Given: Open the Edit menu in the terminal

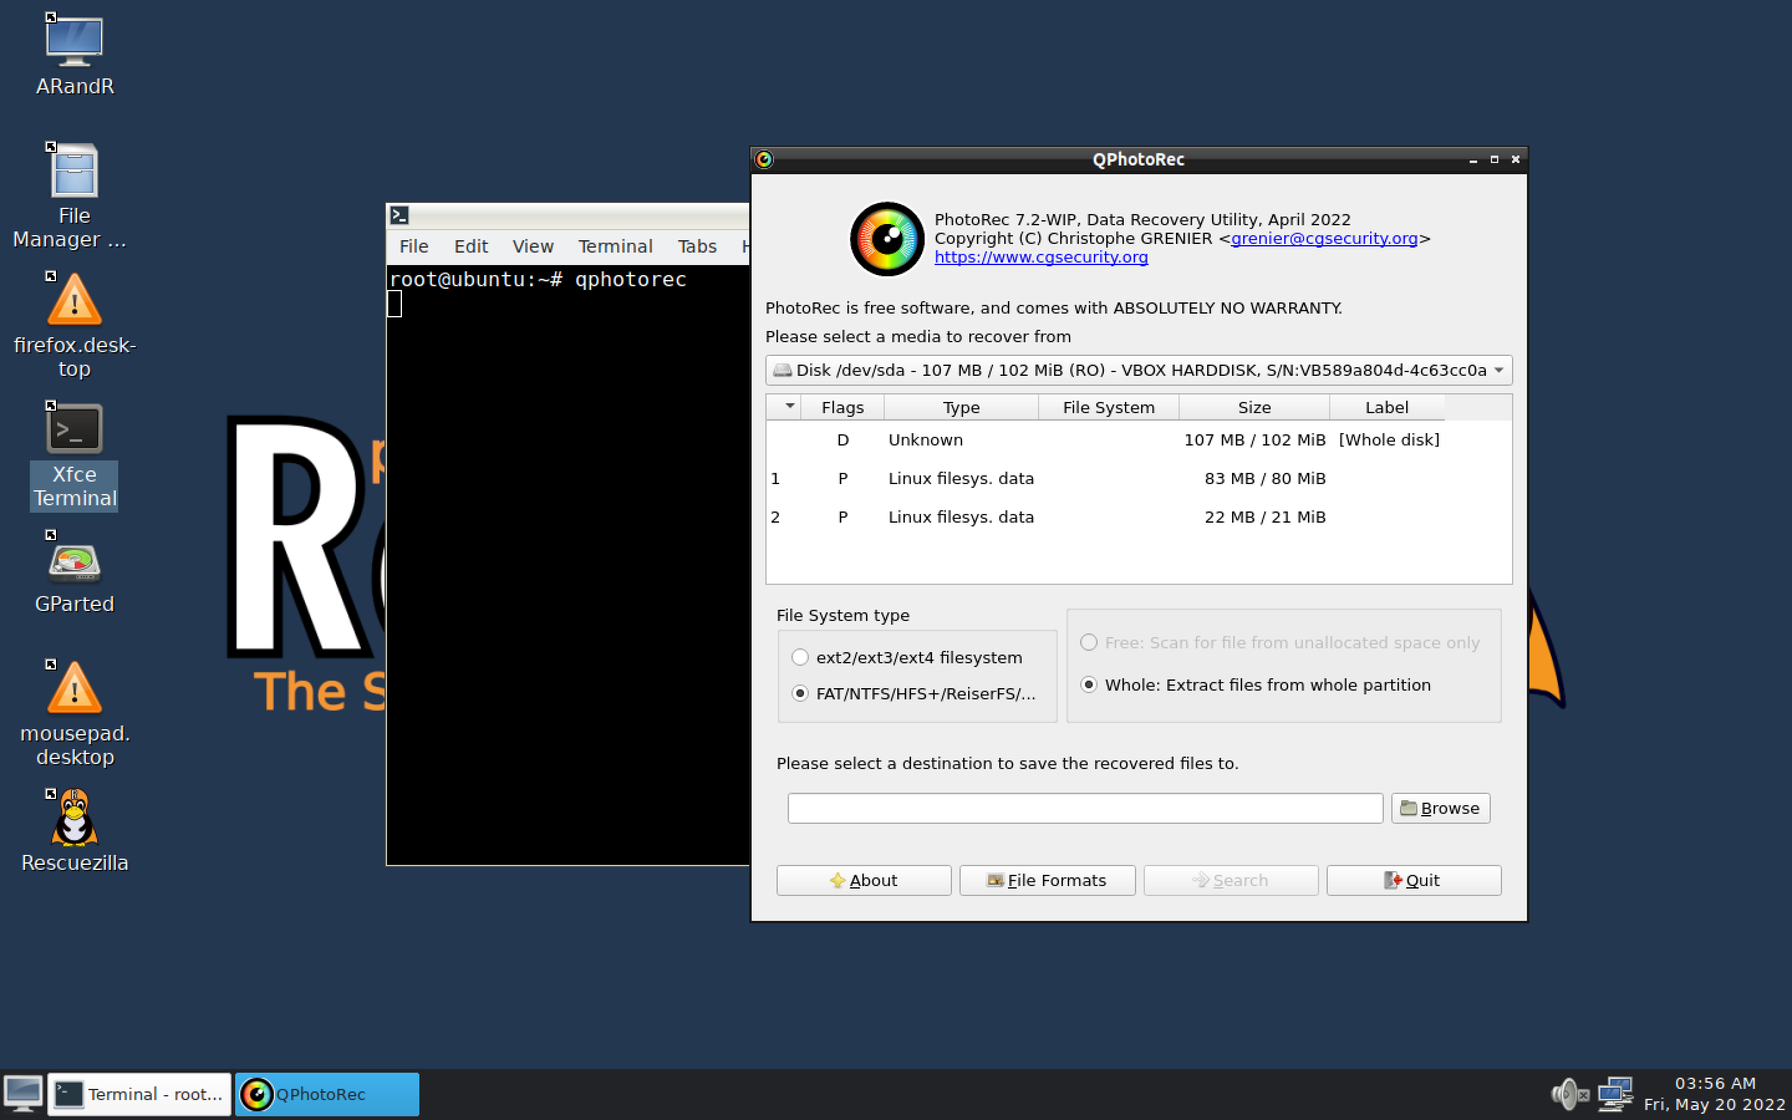Looking at the screenshot, I should pyautogui.click(x=470, y=246).
